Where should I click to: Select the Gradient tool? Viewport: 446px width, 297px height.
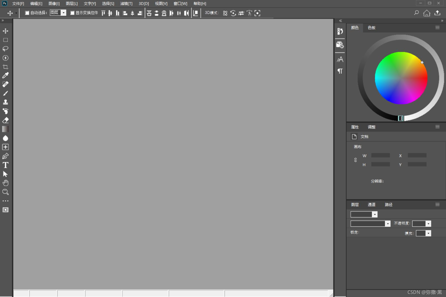[5, 129]
